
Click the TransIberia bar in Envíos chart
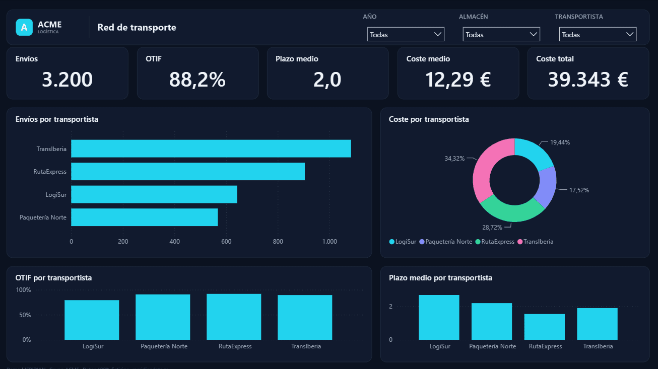(x=211, y=149)
